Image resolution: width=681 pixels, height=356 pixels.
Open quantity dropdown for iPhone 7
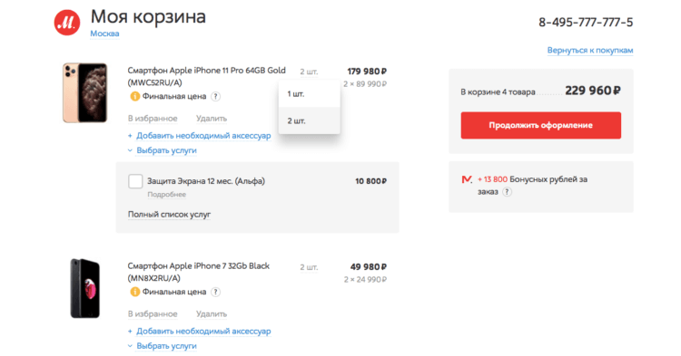coord(309,267)
